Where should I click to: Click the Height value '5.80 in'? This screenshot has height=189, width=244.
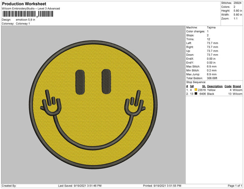[x=237, y=11]
